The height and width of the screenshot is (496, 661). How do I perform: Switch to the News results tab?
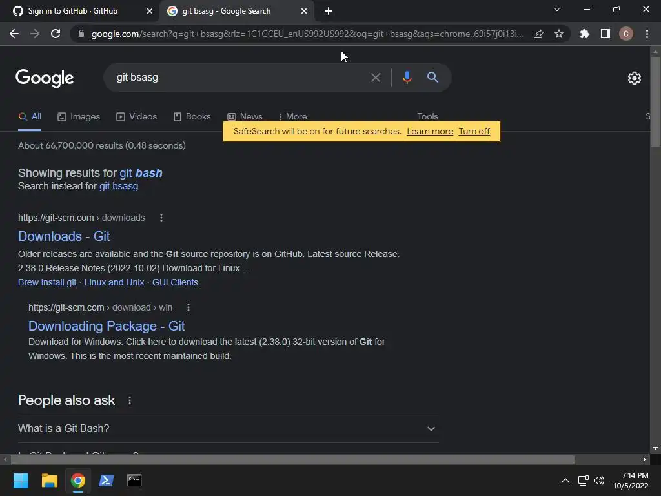245,116
